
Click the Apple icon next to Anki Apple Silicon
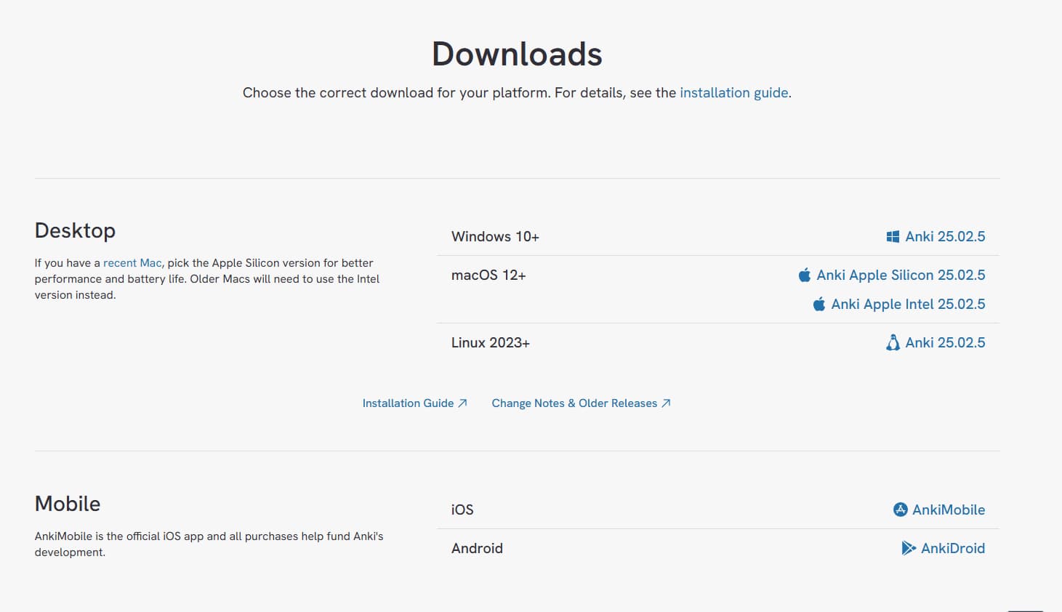tap(804, 275)
